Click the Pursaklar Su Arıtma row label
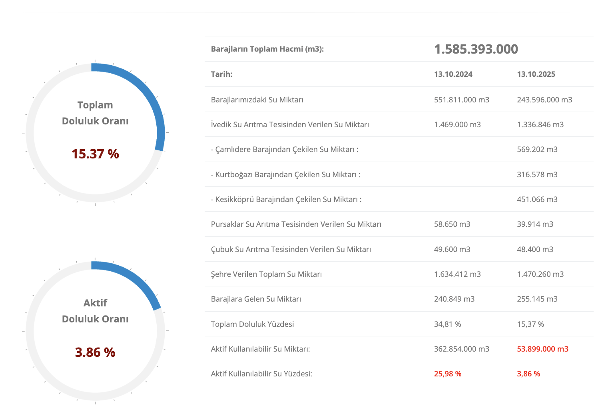614x420 pixels. [296, 224]
